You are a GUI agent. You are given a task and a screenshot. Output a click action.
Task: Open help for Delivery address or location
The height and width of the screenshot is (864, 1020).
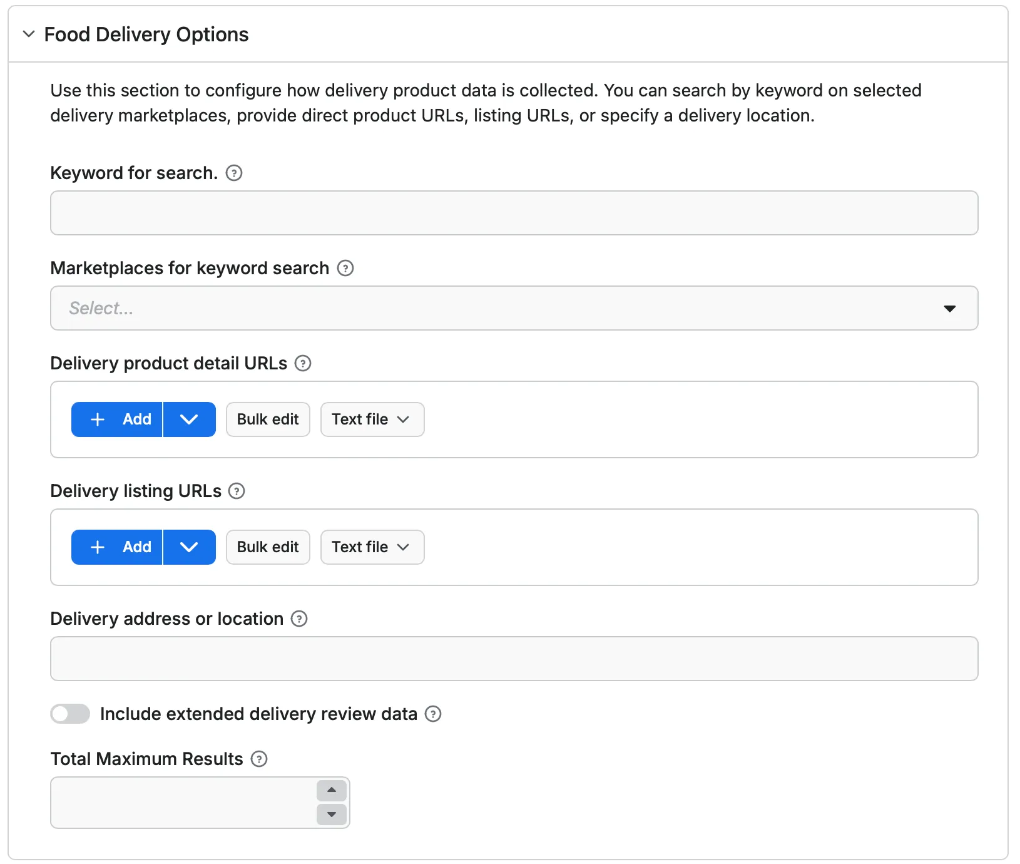point(299,619)
